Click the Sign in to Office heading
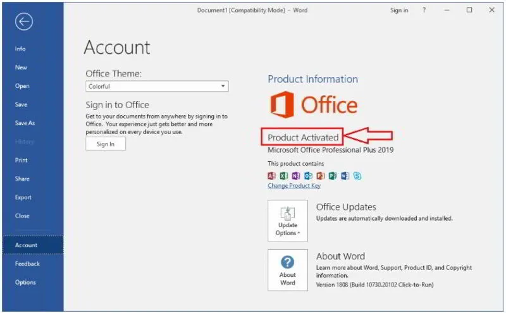This screenshot has height=313, width=506. 117,105
